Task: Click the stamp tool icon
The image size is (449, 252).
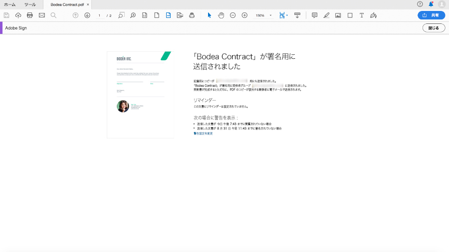Action: 192,15
